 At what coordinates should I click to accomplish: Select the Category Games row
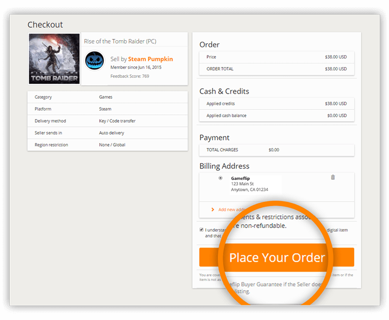click(x=107, y=97)
